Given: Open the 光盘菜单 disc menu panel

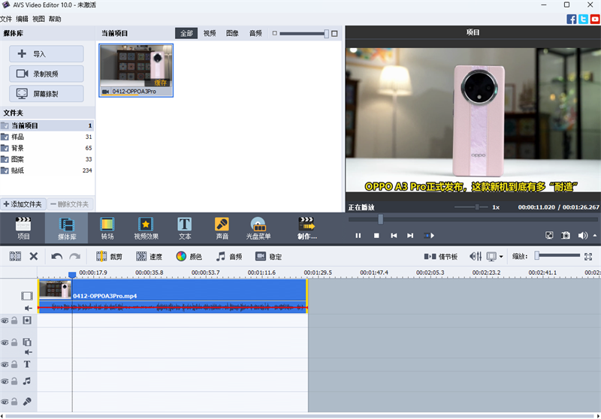Looking at the screenshot, I should [259, 228].
